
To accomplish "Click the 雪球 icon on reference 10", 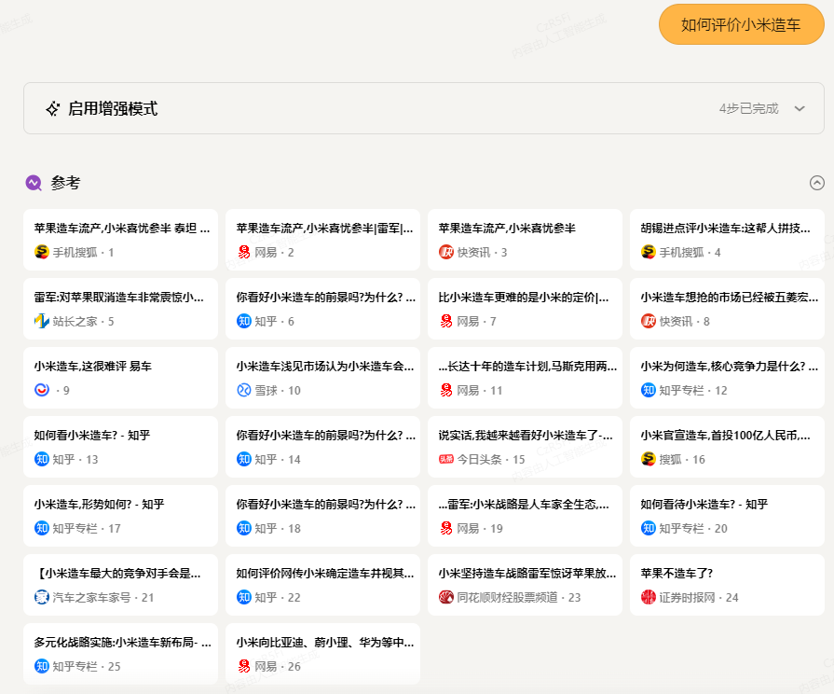I will coord(243,391).
